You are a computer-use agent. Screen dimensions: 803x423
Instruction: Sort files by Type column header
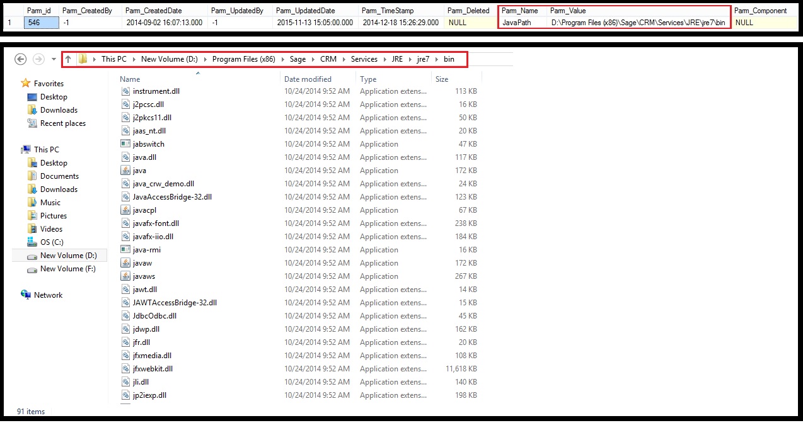click(x=368, y=79)
